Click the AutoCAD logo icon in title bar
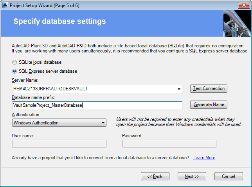 tap(5, 5)
